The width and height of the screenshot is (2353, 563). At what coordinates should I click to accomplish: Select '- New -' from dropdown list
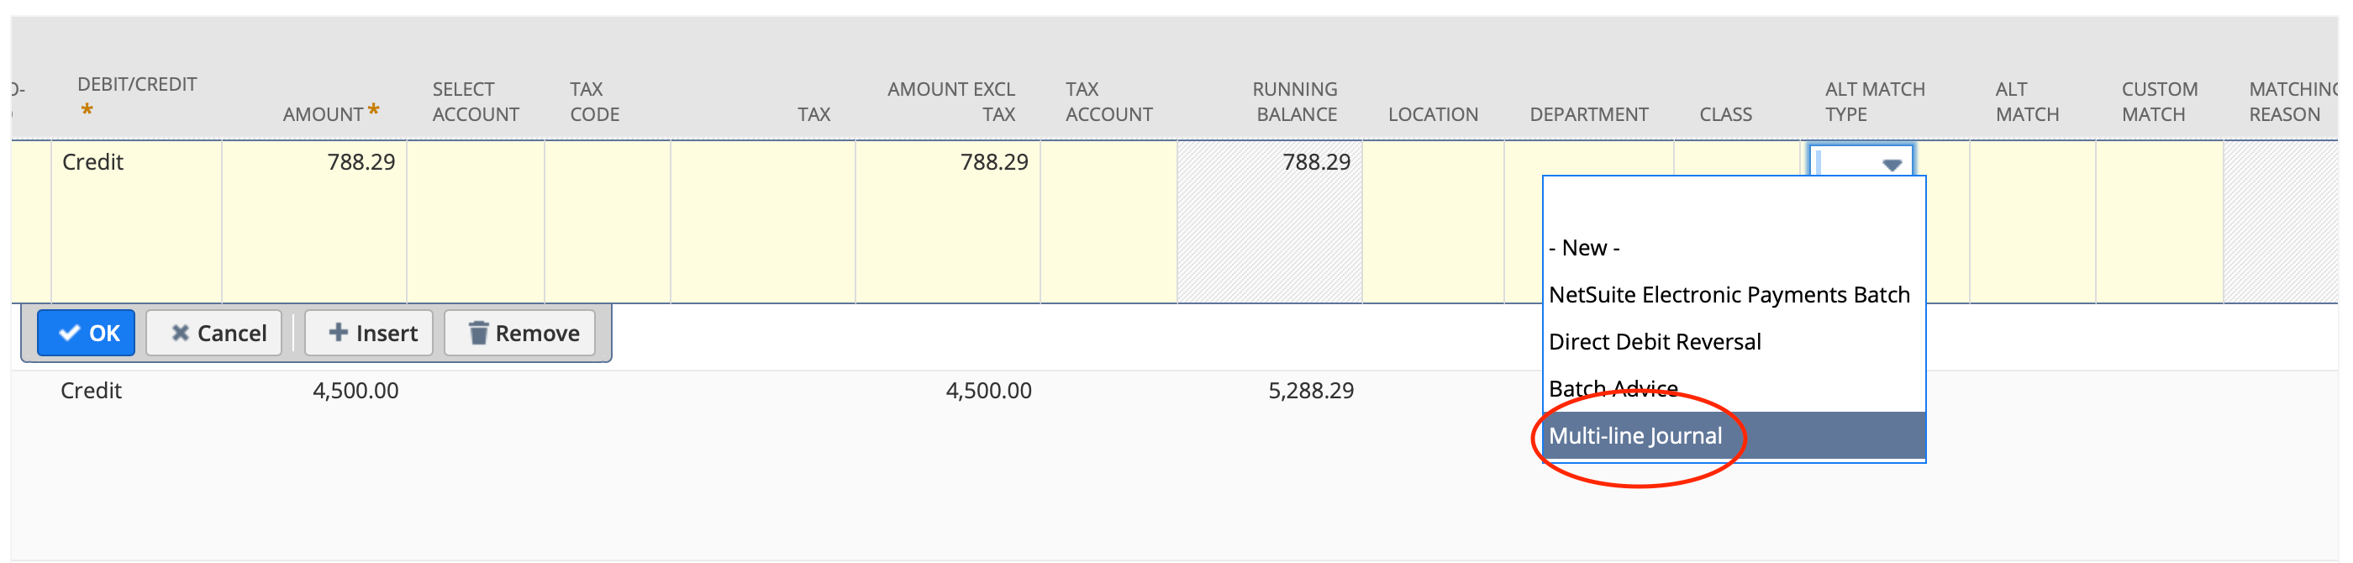(1734, 248)
